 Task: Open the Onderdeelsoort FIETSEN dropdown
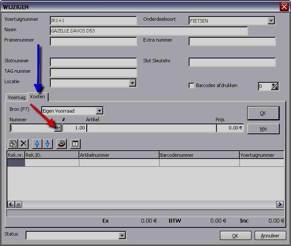(271, 21)
